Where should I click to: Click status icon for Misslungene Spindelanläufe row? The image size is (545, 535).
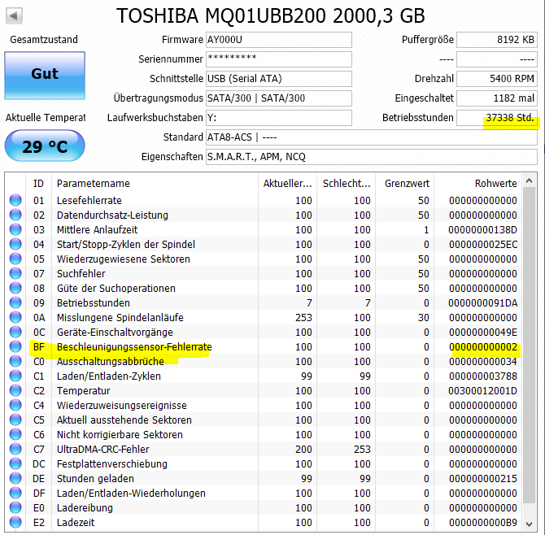15,318
